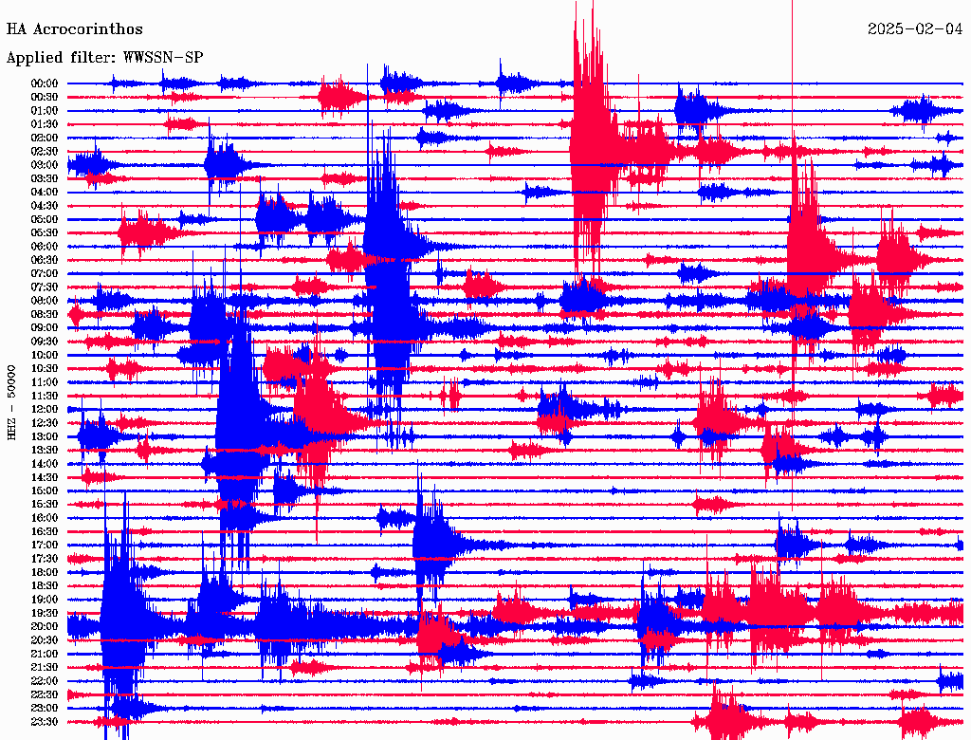The height and width of the screenshot is (740, 971).
Task: Click the '06:30' time label
Action: coord(44,260)
